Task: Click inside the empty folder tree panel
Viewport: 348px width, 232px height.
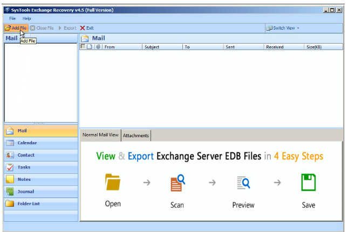Action: pos(41,82)
